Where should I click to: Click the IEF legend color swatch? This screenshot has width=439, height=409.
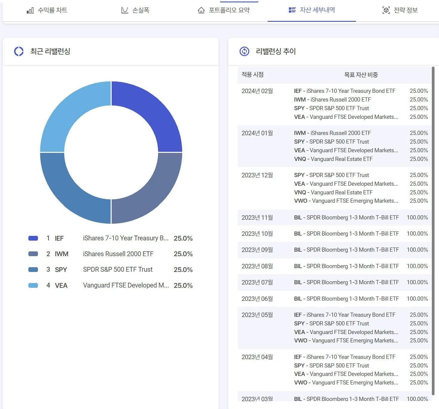pos(33,238)
